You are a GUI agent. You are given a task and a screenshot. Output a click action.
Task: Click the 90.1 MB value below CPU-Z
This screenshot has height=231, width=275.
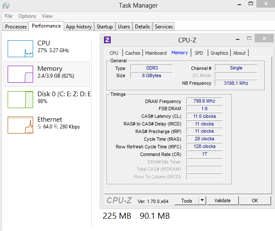(154, 216)
